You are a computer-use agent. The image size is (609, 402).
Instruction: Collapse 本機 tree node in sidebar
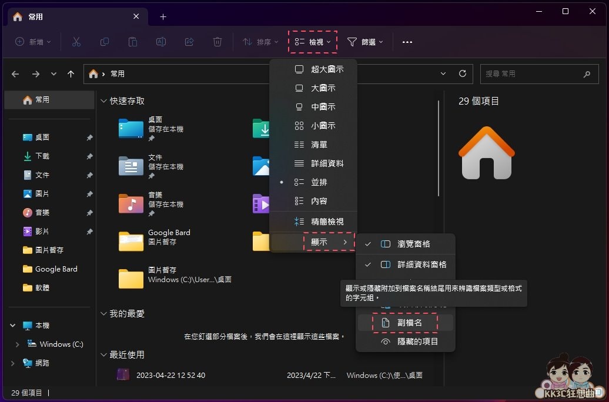click(13, 326)
